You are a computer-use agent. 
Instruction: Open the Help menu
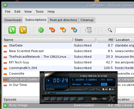click(x=51, y=12)
